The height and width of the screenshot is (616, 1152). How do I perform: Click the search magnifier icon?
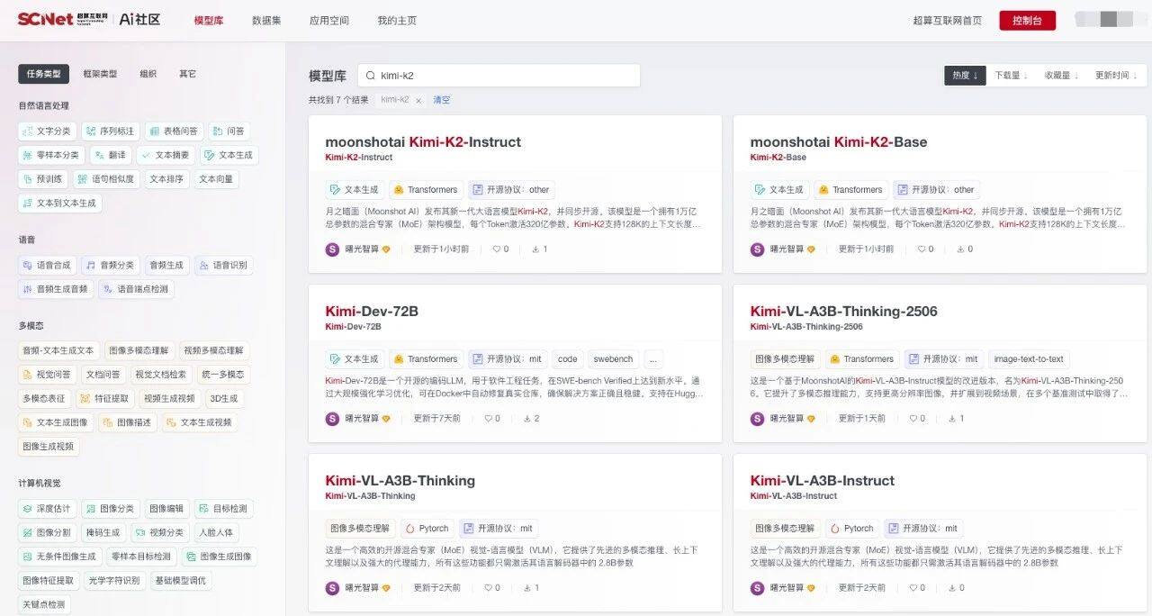370,76
